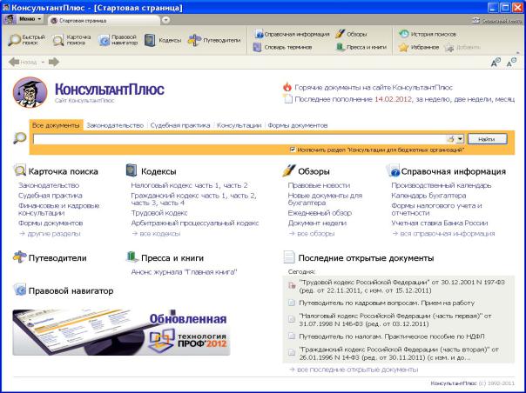Viewport: 526px width, 393px height.
Task: Open recent document Путеводитель по налогам НДФЛ
Action: [392, 336]
